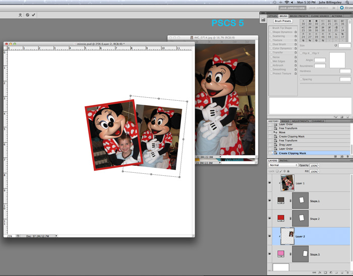Create new adjustment layer half-circle icon

pos(331,272)
